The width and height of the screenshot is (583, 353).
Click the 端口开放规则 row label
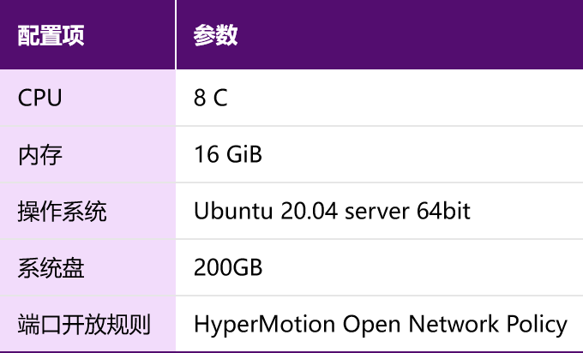[84, 325]
